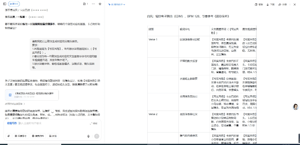Attach a file with paperclip icon

(8, 136)
